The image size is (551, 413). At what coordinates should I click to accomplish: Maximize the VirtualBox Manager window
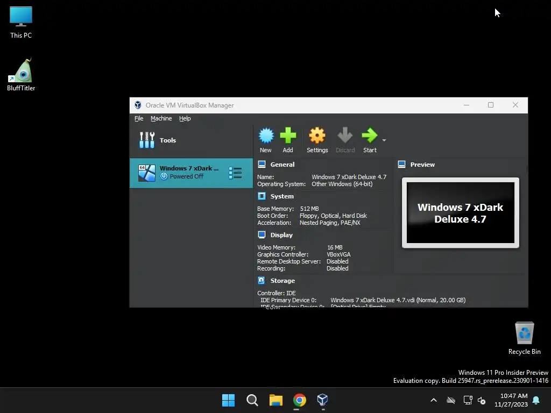[x=491, y=105]
